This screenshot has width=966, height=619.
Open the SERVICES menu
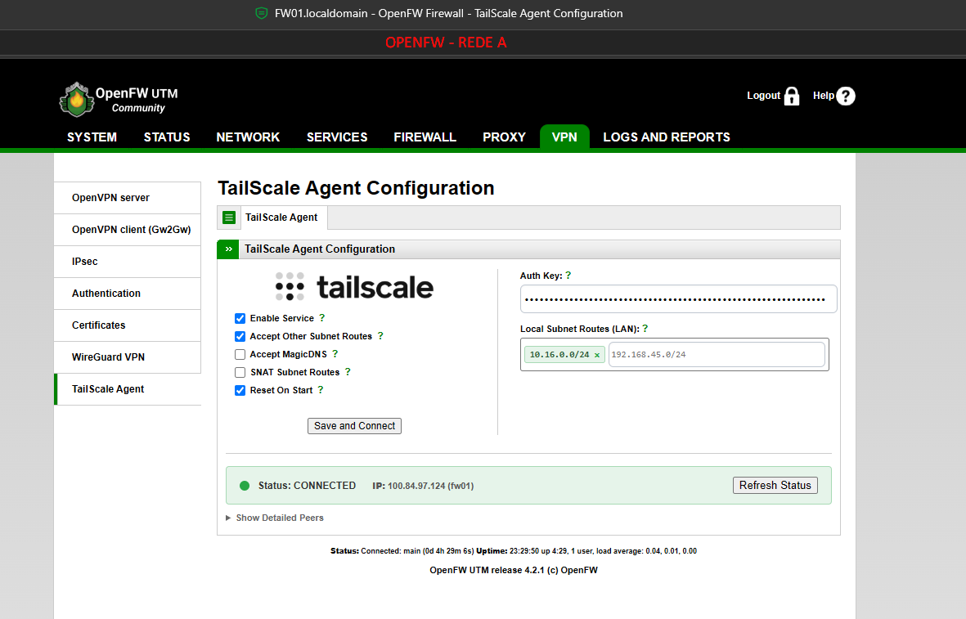click(x=337, y=137)
